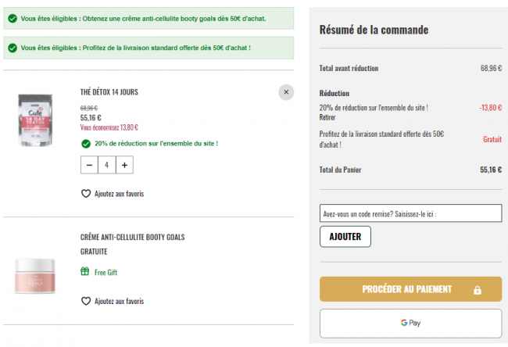Remove Thé Détox 14 Jours with the X icon

tap(286, 92)
